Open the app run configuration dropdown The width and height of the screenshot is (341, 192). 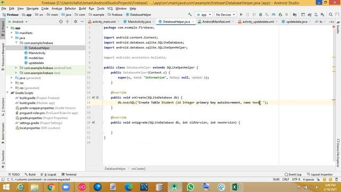pyautogui.click(x=204, y=14)
